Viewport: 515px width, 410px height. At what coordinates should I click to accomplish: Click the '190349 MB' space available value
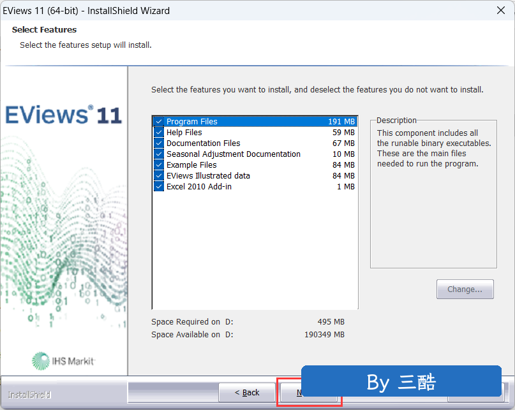click(324, 335)
